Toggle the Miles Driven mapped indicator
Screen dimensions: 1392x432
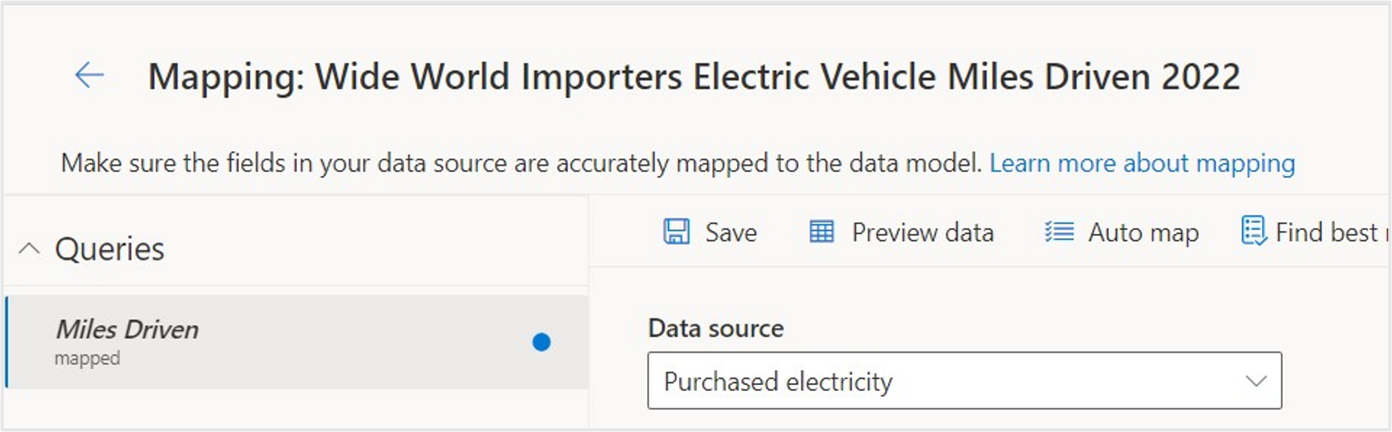(x=541, y=343)
